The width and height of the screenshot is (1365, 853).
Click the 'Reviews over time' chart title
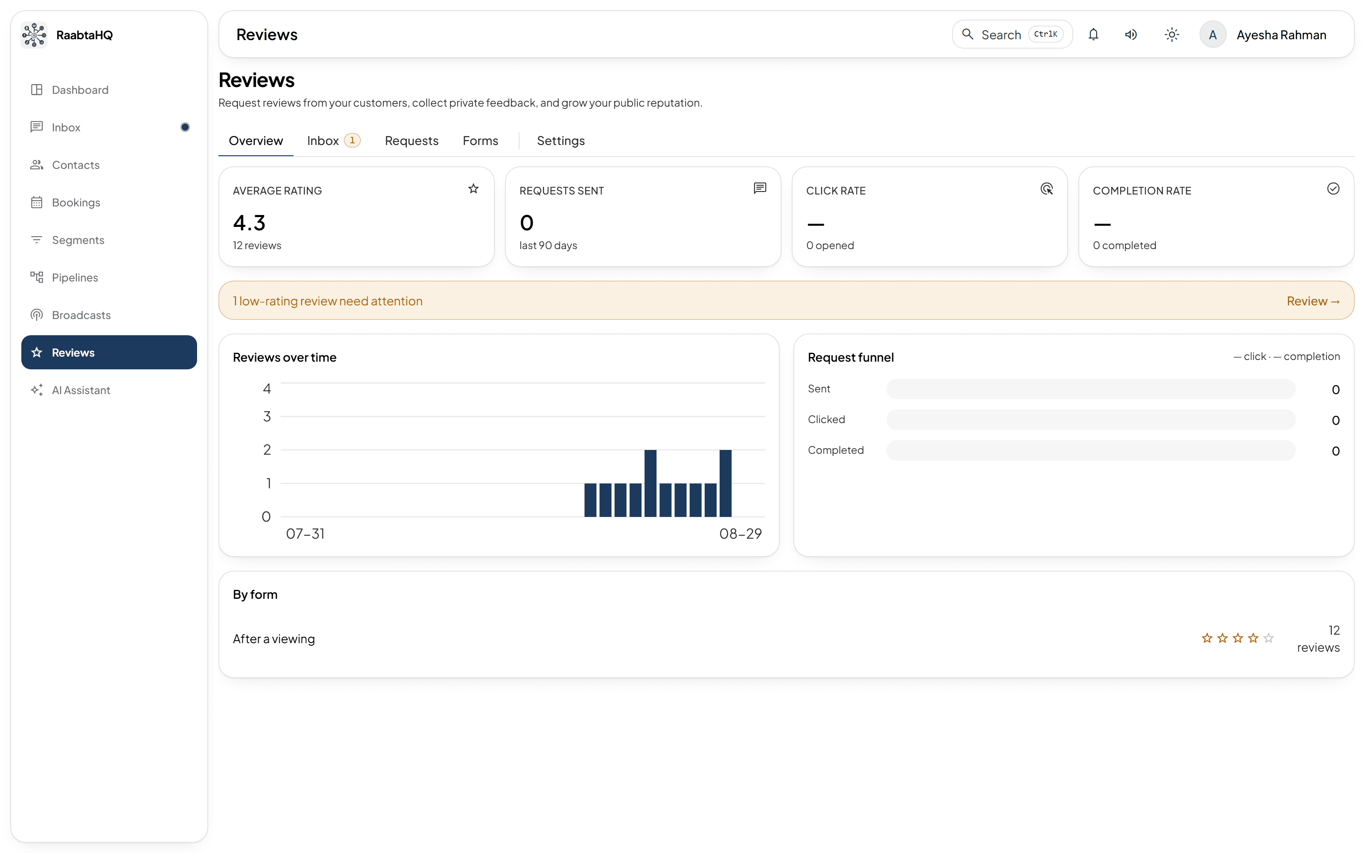(285, 357)
